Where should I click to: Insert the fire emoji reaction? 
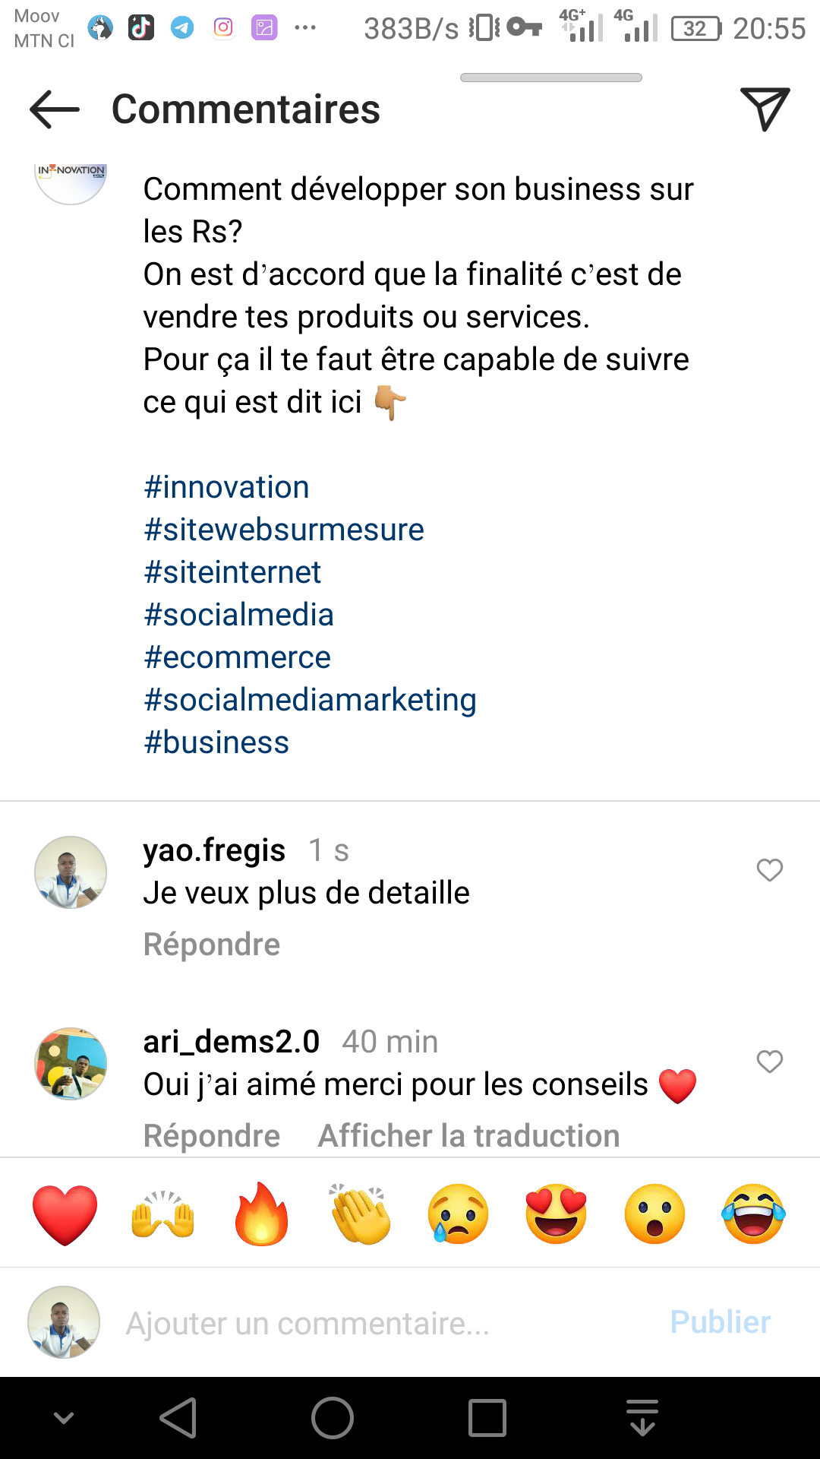(261, 1214)
